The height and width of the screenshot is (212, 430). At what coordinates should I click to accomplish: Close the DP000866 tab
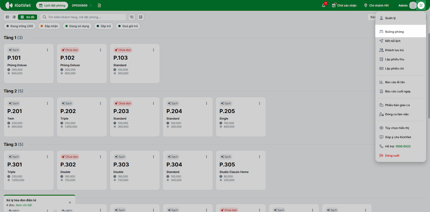(x=91, y=5)
